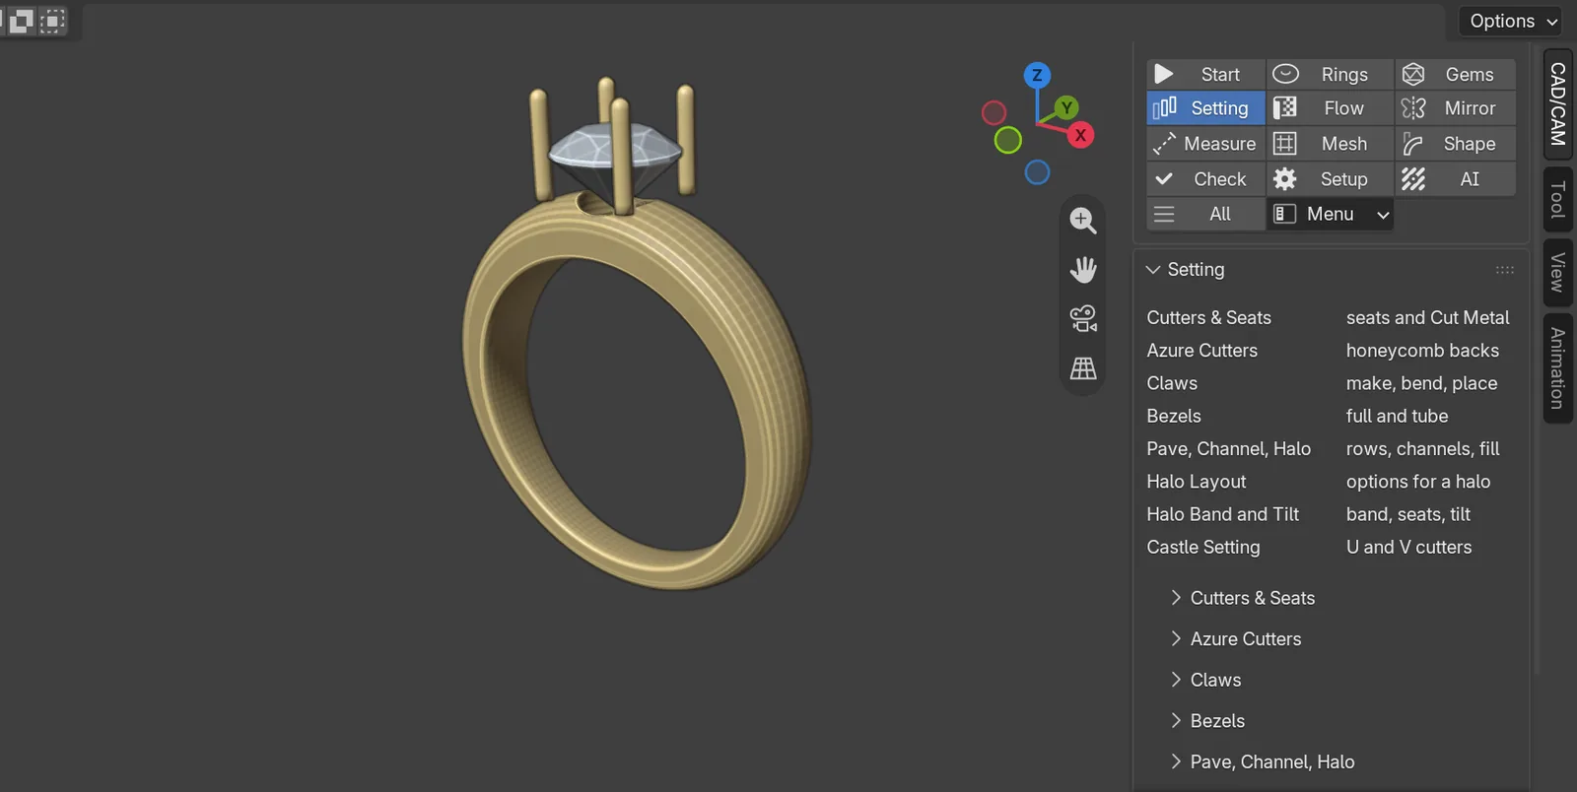Expand the Bezels subpanel
1577x792 pixels.
pos(1207,721)
